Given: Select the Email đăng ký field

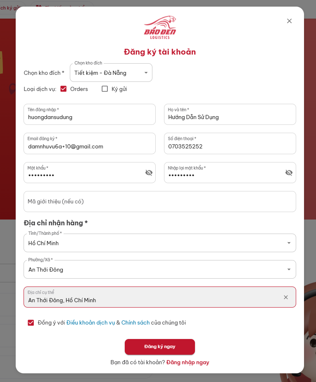Looking at the screenshot, I should click(89, 146).
